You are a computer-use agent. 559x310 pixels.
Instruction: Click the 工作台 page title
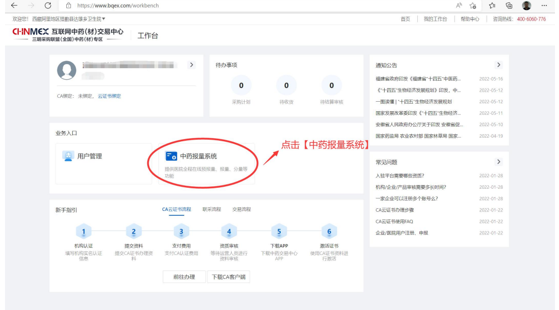point(148,36)
